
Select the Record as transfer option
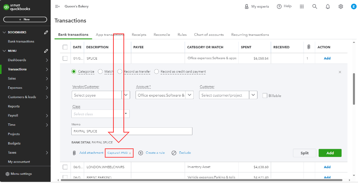point(120,72)
